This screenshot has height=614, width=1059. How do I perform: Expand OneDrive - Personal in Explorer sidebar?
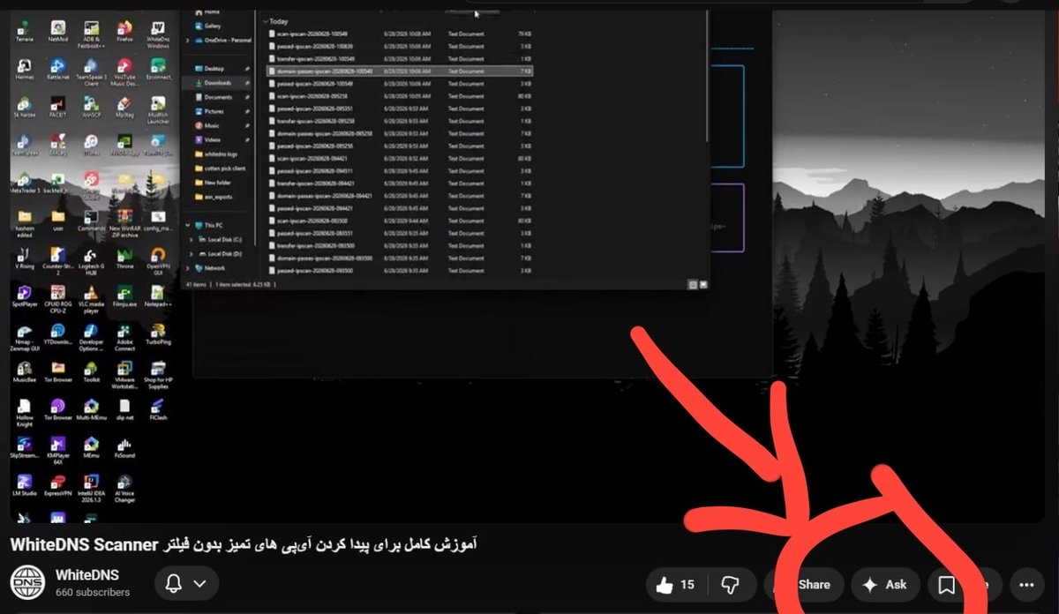pos(188,40)
